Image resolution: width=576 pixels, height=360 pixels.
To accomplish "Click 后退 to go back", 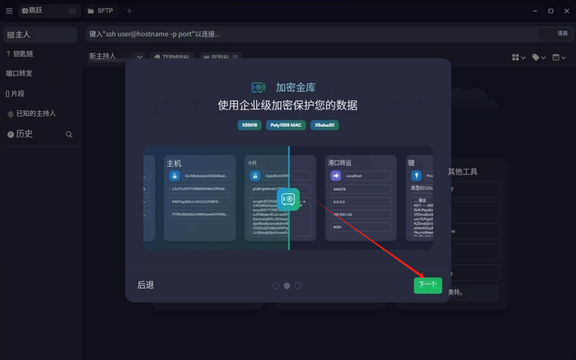I will 146,285.
